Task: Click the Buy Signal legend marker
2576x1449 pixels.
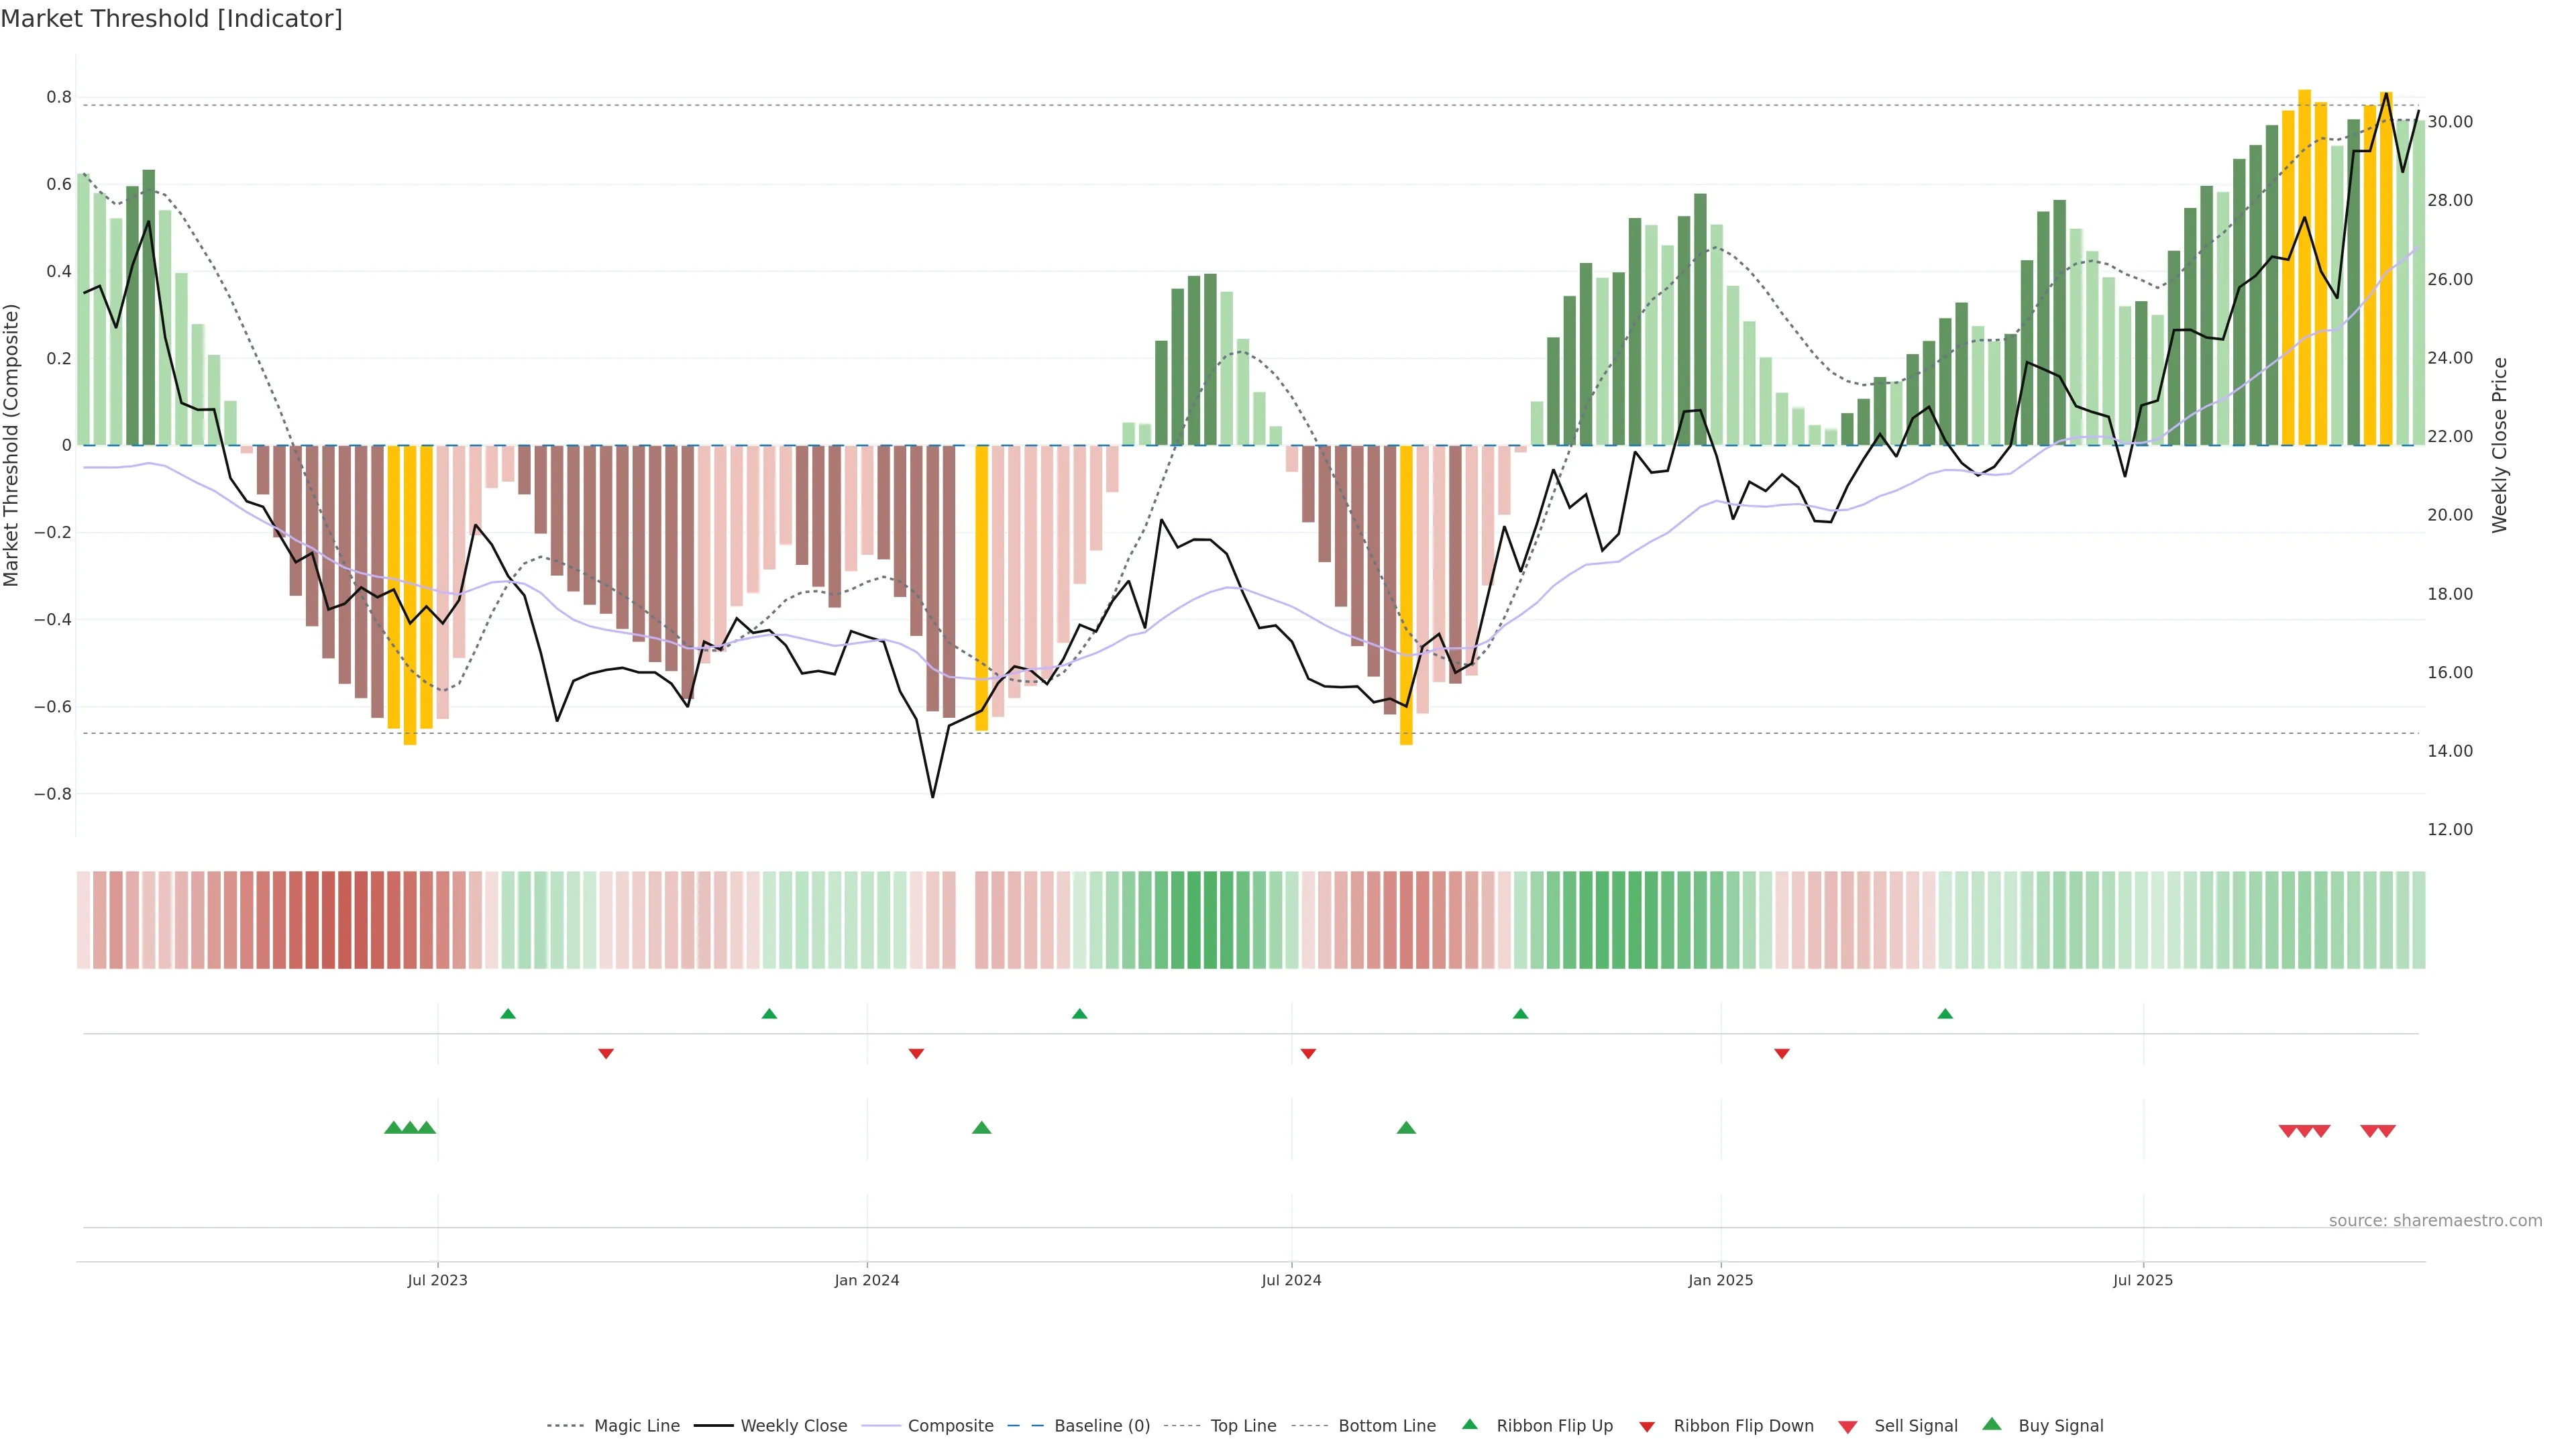Action: click(x=1992, y=1424)
